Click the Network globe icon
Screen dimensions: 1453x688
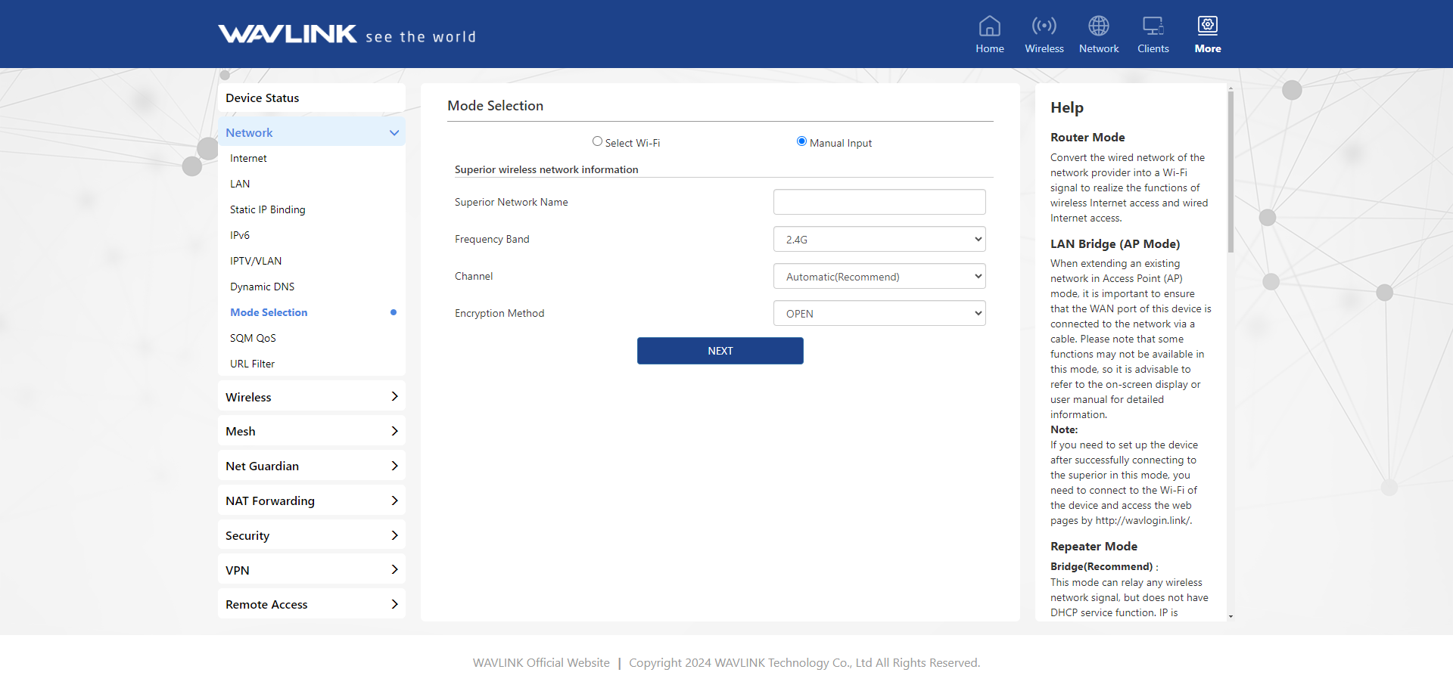point(1098,26)
